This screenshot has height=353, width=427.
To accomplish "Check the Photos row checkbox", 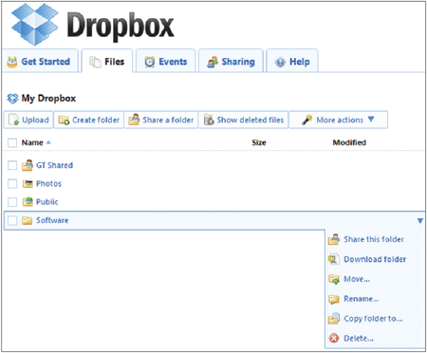I will pyautogui.click(x=12, y=183).
